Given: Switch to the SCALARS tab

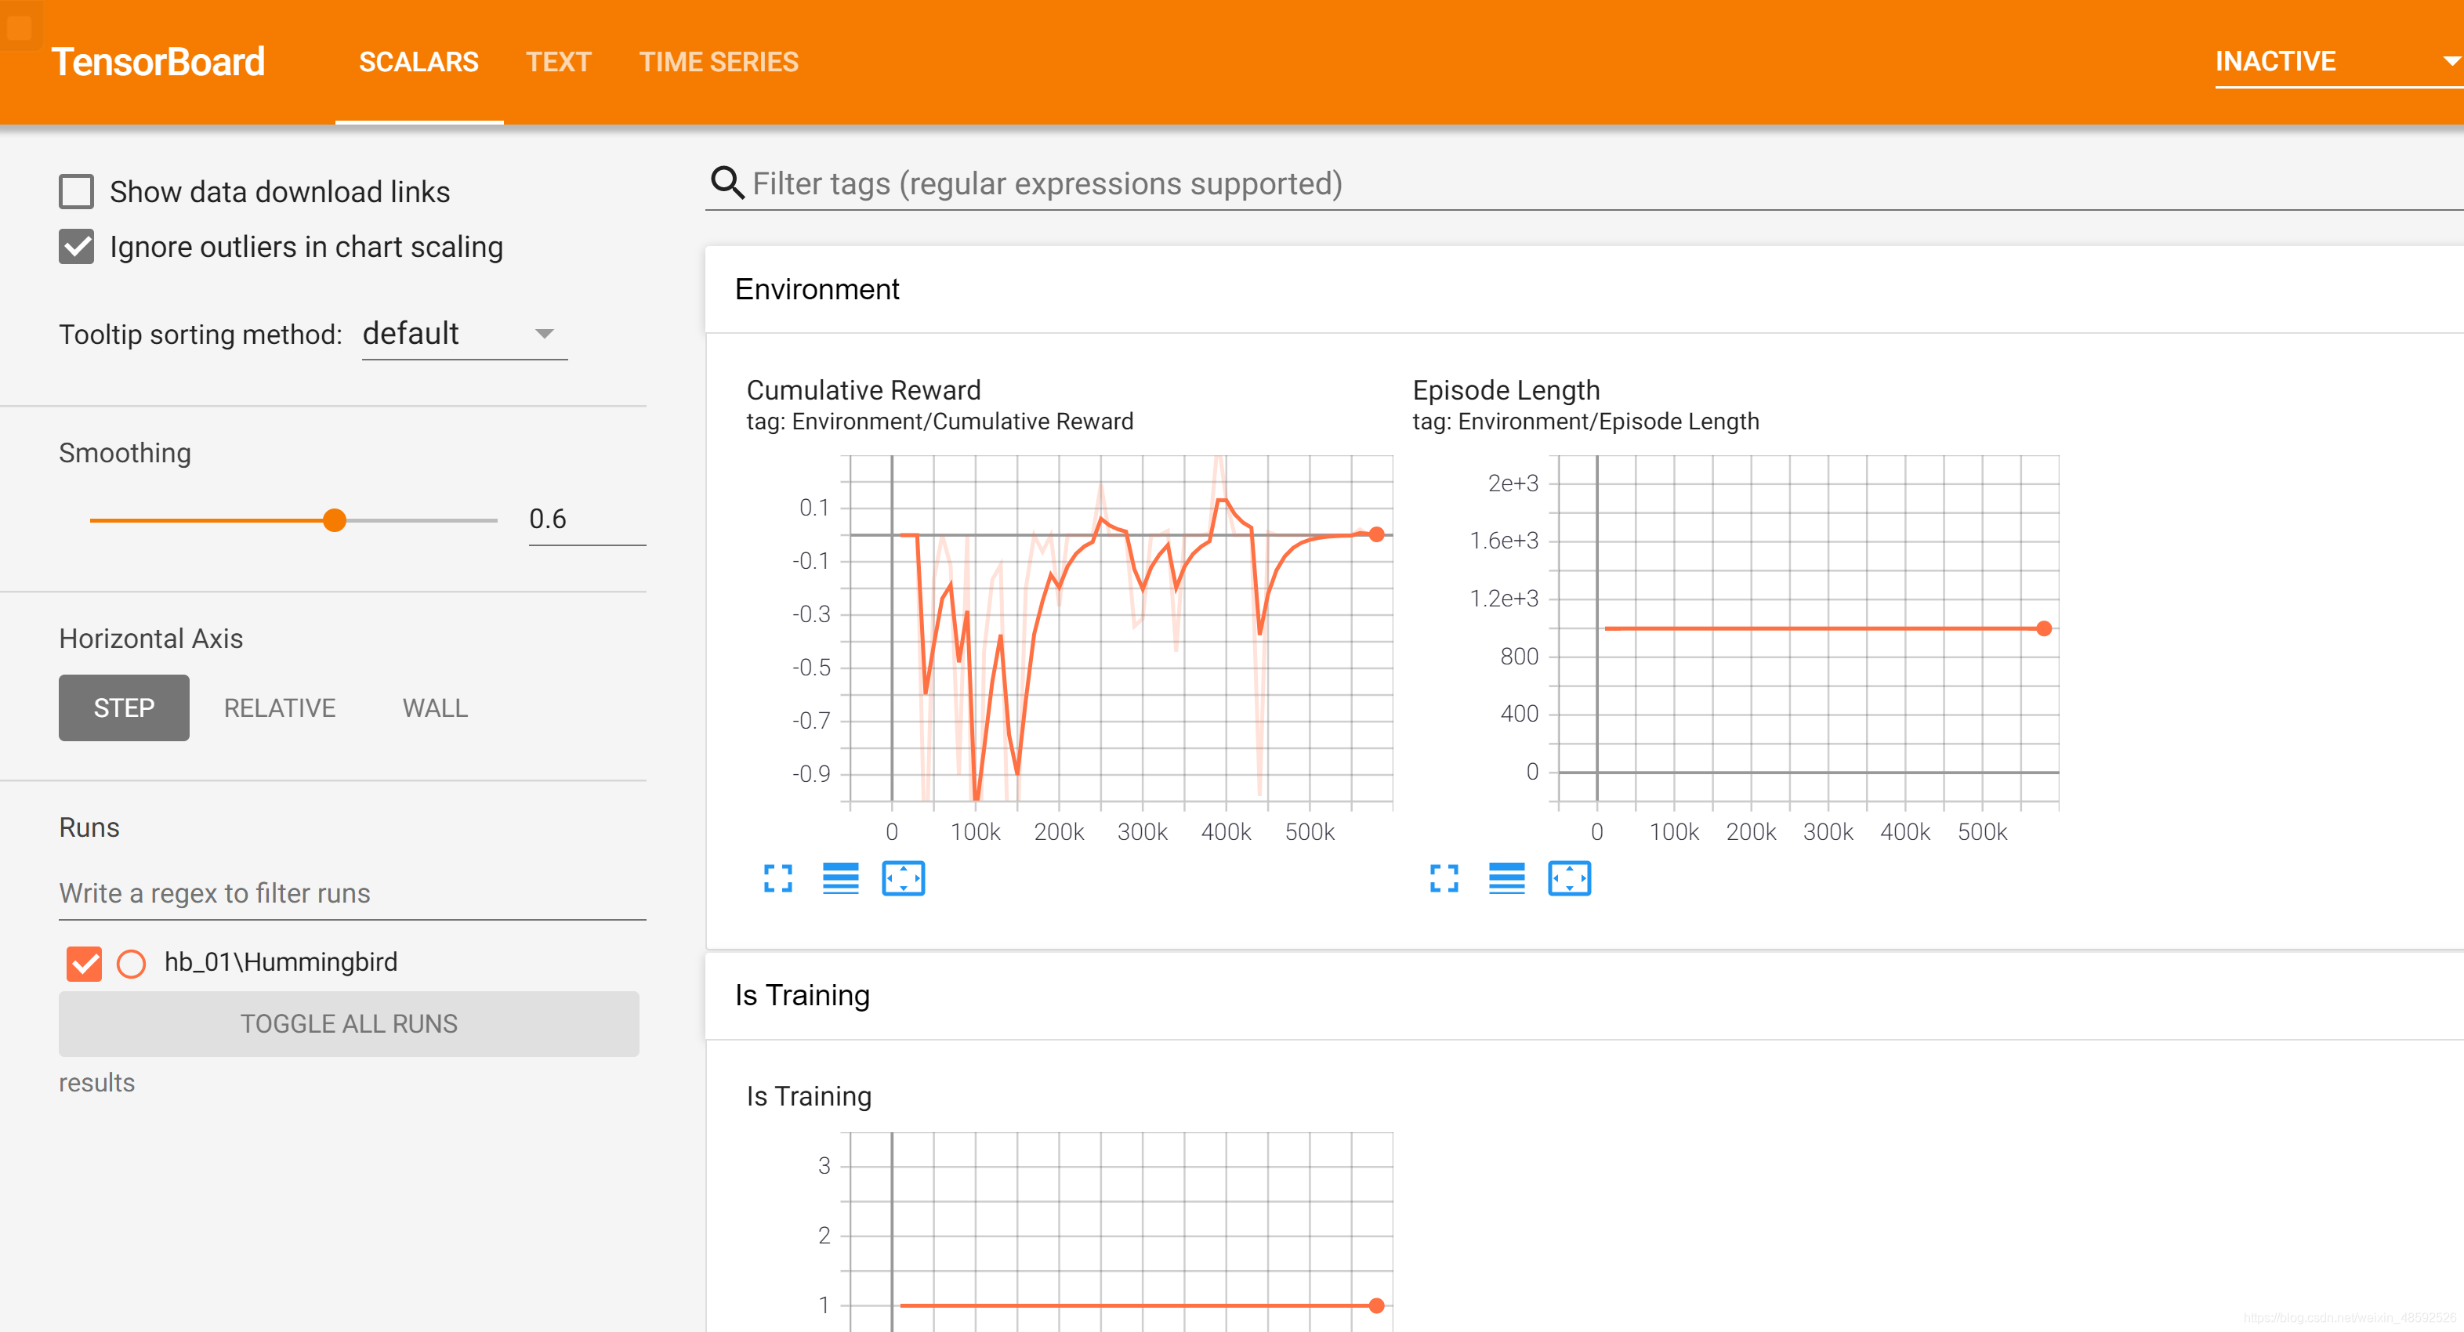Looking at the screenshot, I should click(419, 62).
